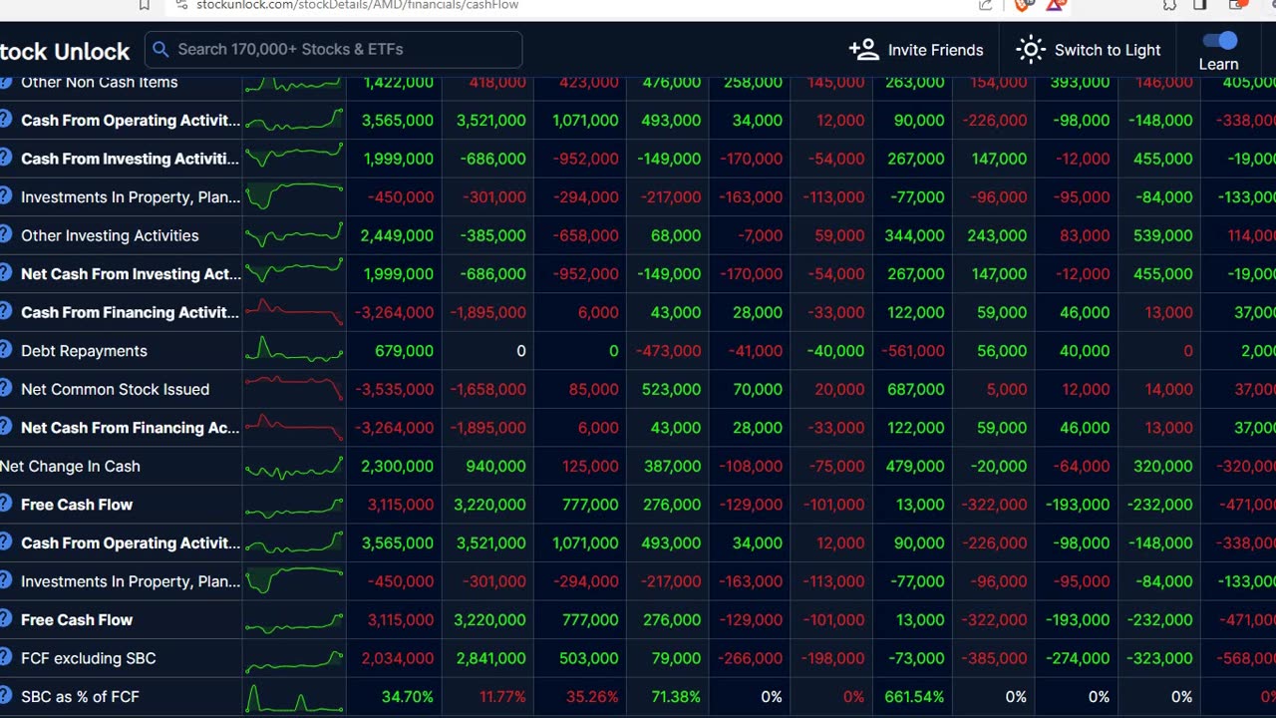Image resolution: width=1276 pixels, height=718 pixels.
Task: Select the 2,034,000 FCF excluding SBC value
Action: [x=397, y=658]
